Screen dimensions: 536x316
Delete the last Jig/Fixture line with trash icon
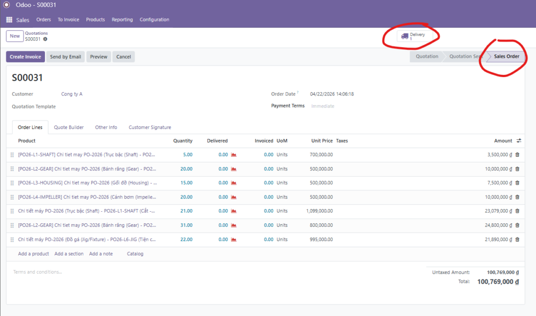[x=518, y=239]
